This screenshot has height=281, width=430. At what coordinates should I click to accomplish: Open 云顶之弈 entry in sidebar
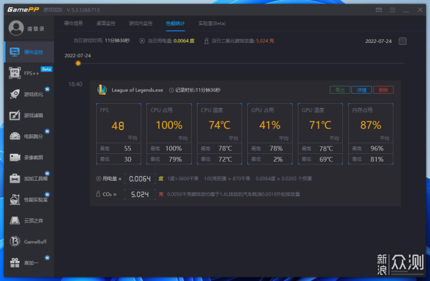(x=29, y=221)
